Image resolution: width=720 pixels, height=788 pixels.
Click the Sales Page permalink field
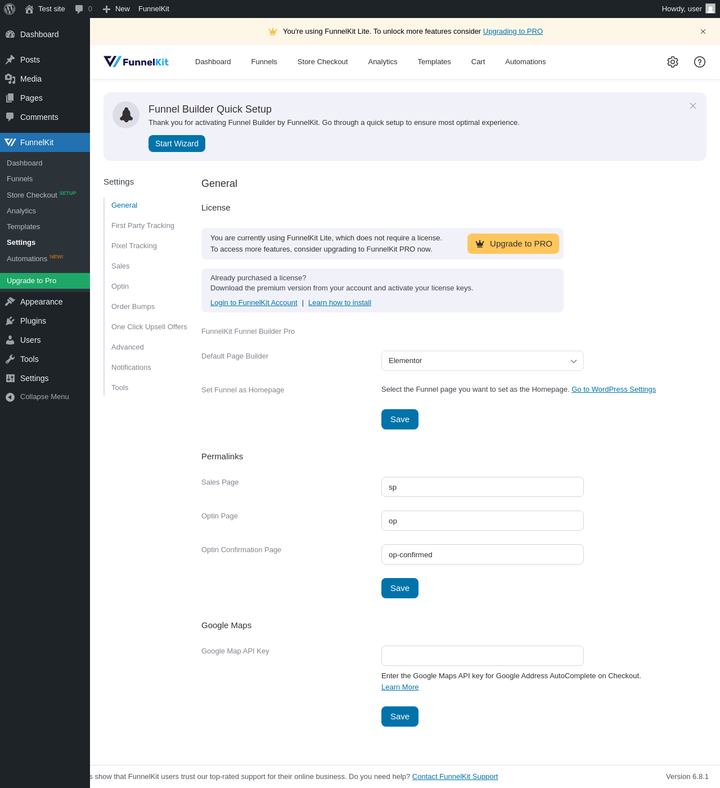pyautogui.click(x=483, y=487)
